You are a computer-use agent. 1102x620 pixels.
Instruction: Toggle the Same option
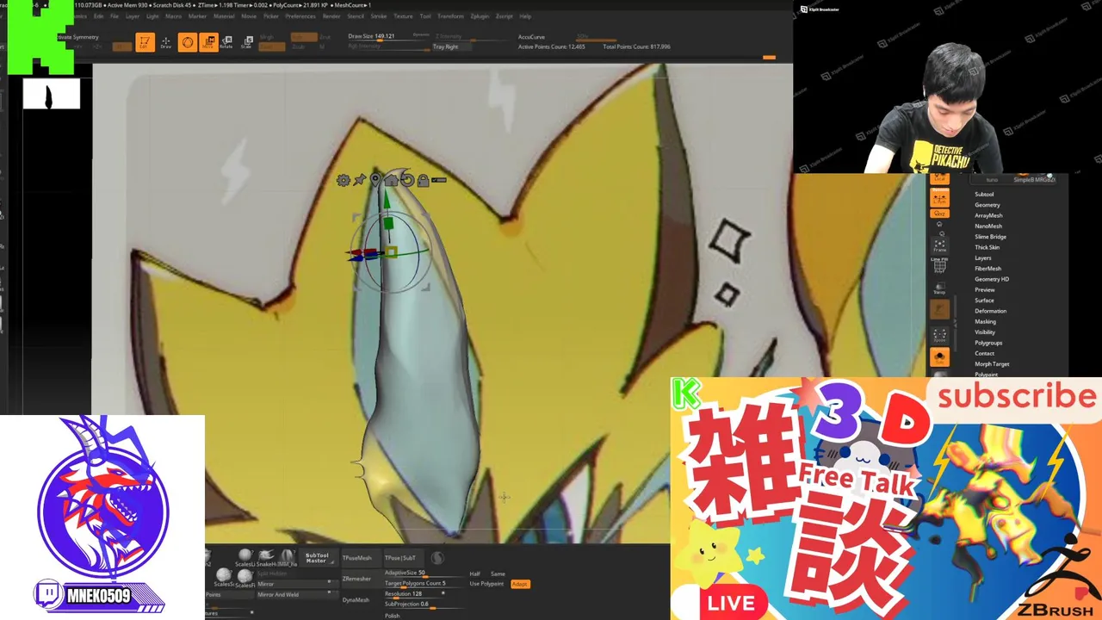click(498, 573)
